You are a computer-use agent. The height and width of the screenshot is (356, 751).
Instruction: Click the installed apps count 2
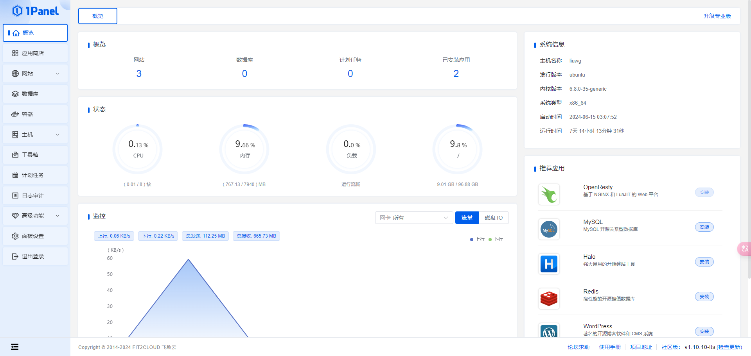coord(456,73)
